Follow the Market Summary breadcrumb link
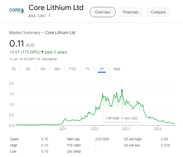This screenshot has height=157, width=183. click(x=25, y=33)
